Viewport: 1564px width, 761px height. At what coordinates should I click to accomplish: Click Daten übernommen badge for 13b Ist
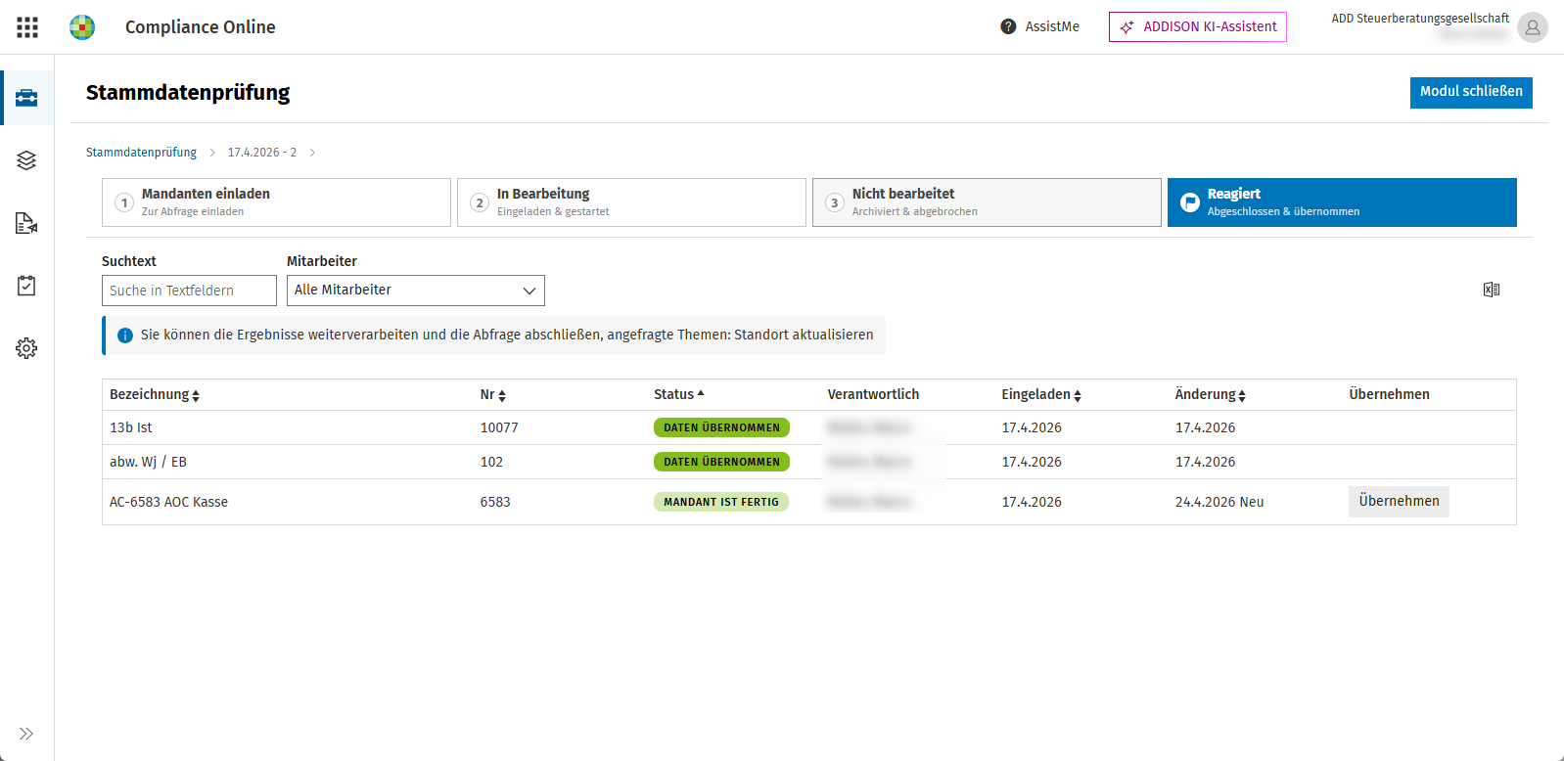point(721,427)
